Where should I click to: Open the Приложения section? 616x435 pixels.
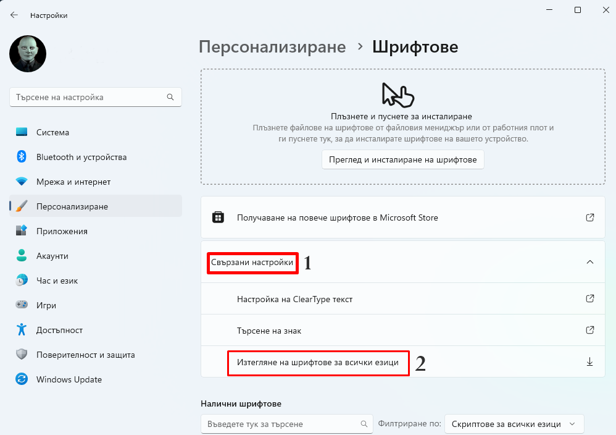[x=96, y=231]
